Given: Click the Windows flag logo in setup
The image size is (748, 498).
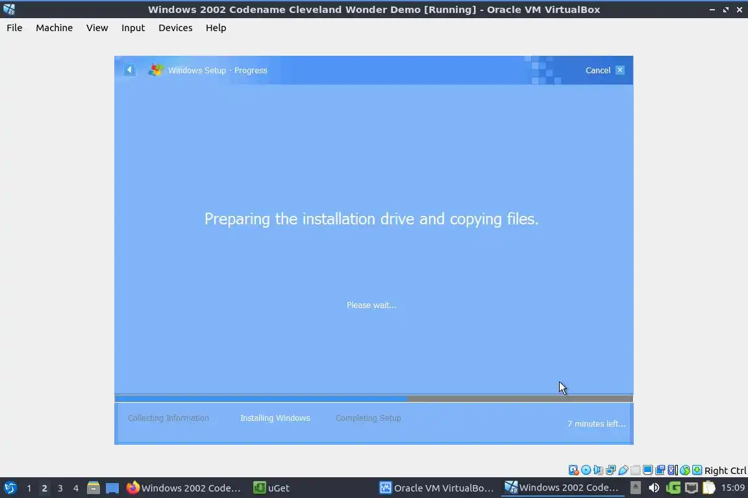Looking at the screenshot, I should [x=156, y=70].
